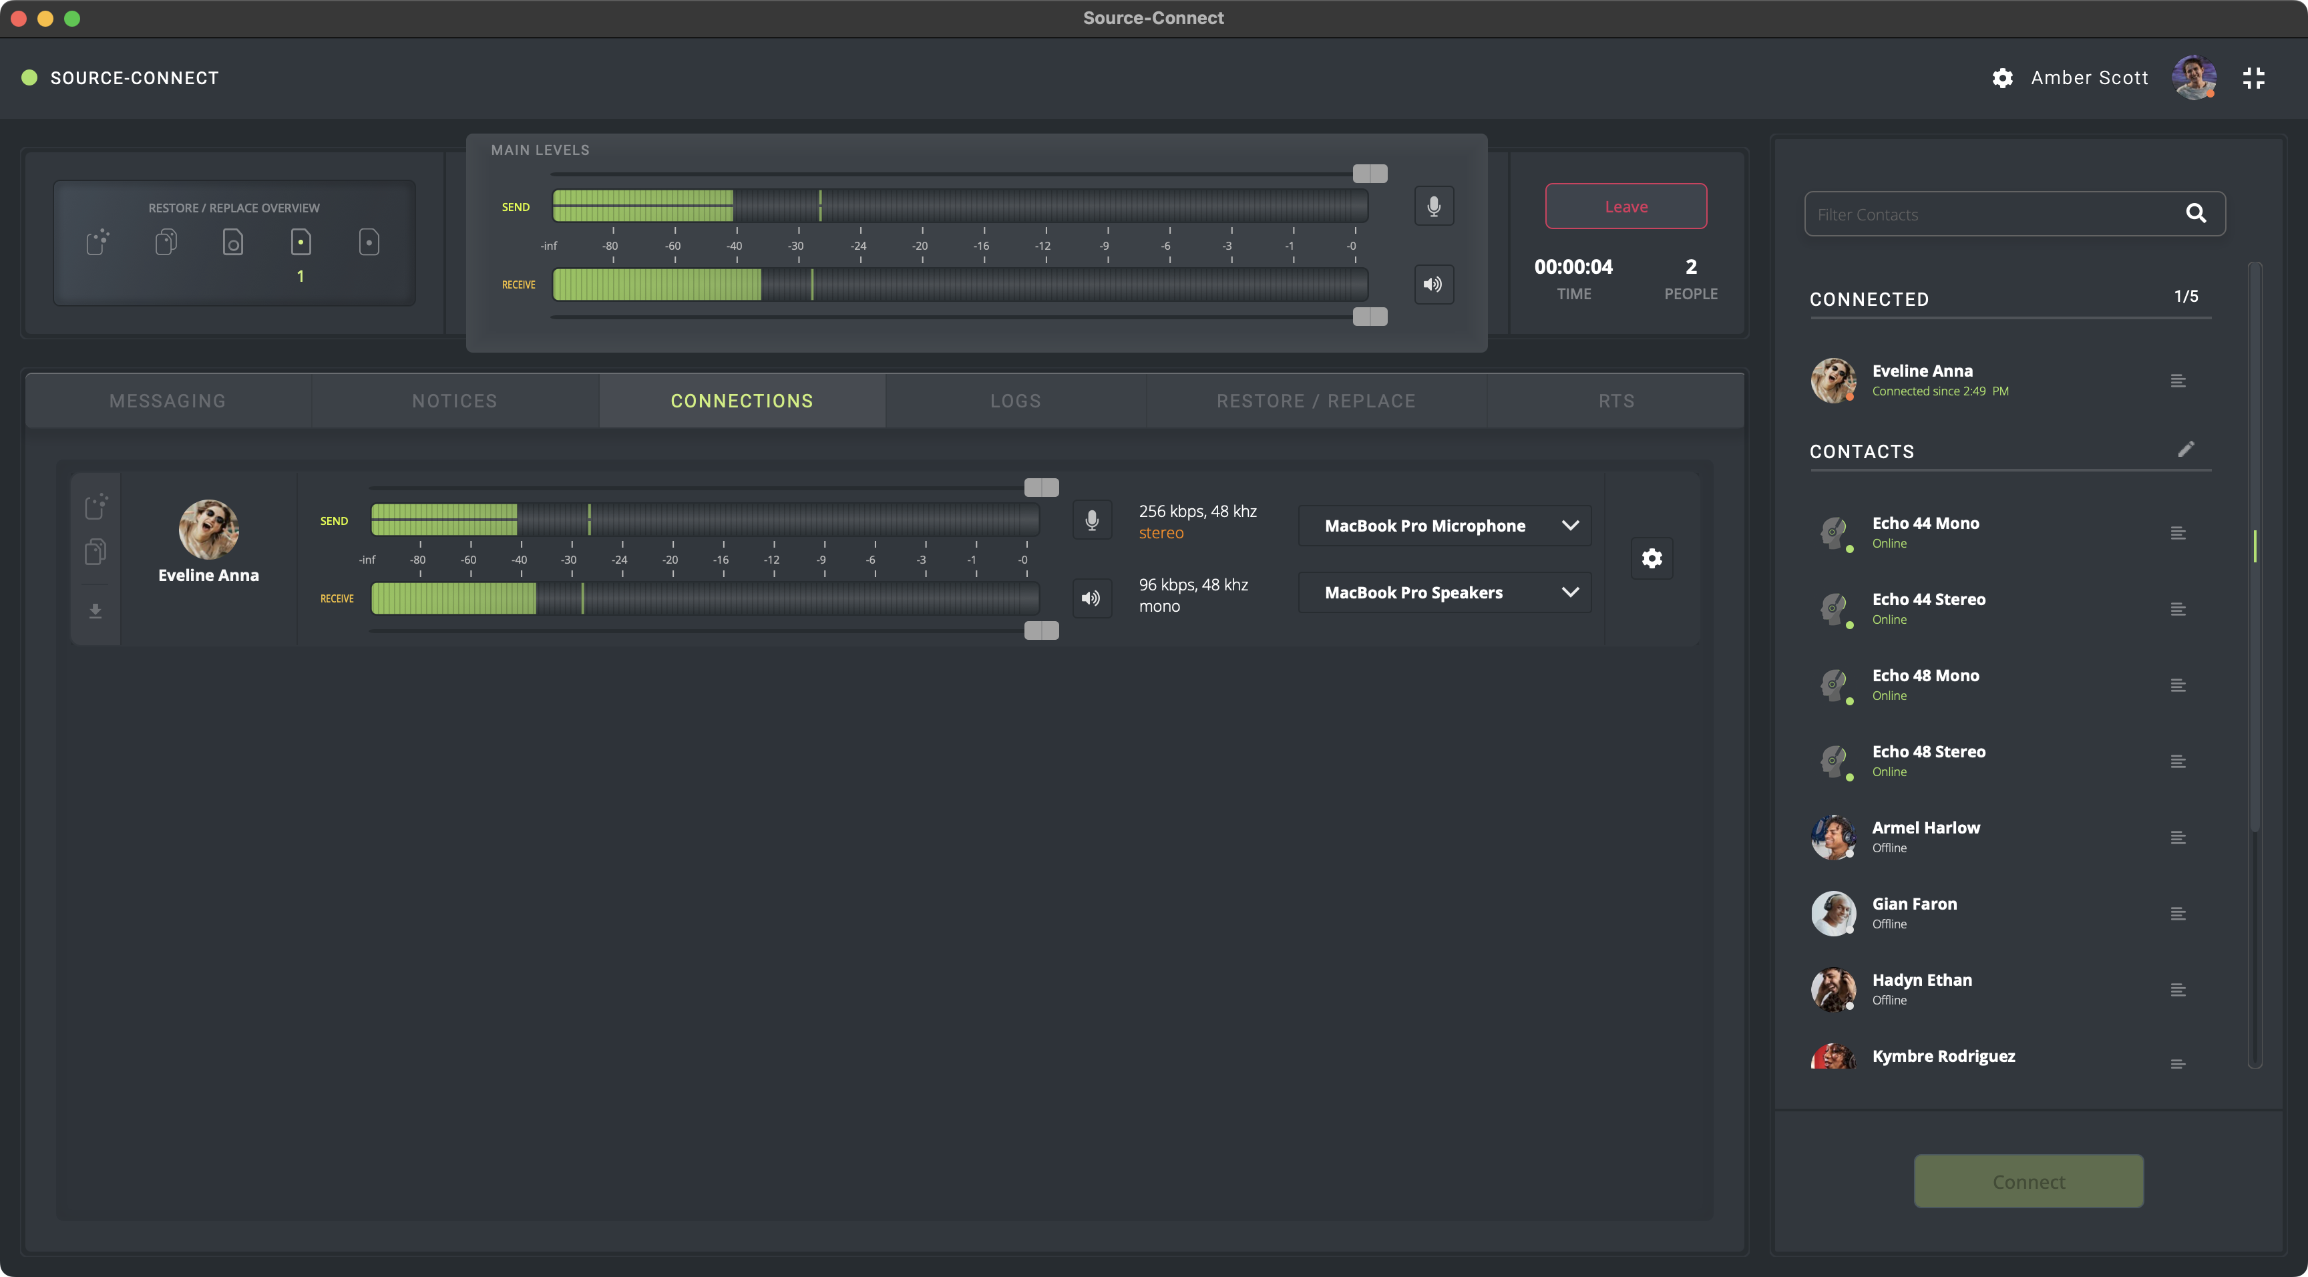
Task: Click download icon in Eveline Anna row
Action: 95,611
